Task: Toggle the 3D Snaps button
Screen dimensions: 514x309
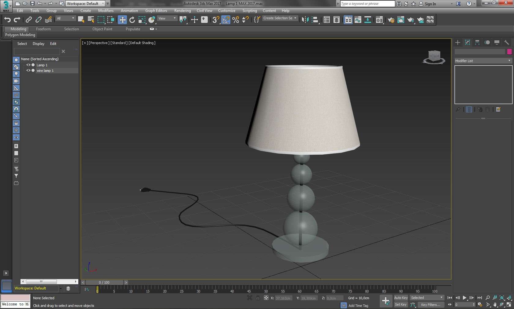Action: (x=216, y=20)
